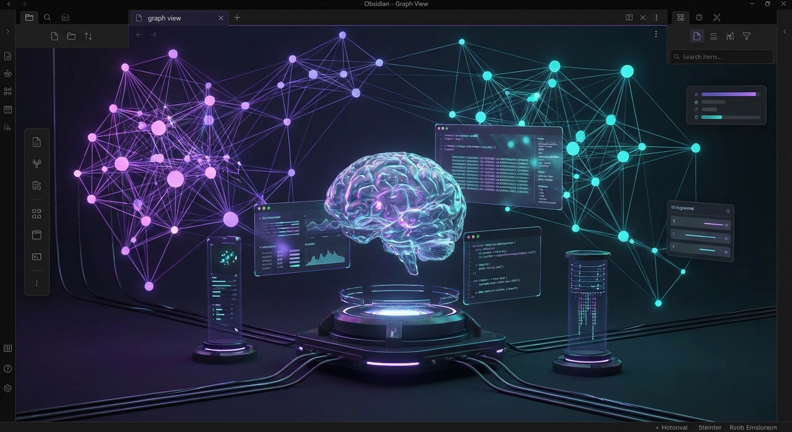Image resolution: width=792 pixels, height=432 pixels.
Task: Open the calendar icon in floating toolbar
Action: tap(37, 235)
